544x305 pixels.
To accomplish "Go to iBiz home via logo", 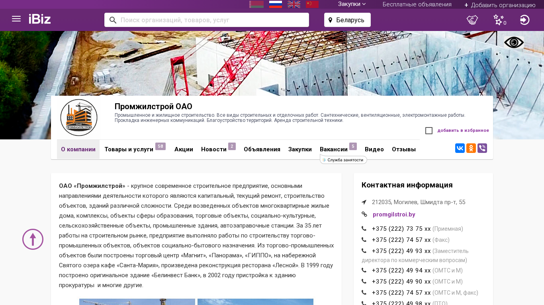I will [40, 19].
